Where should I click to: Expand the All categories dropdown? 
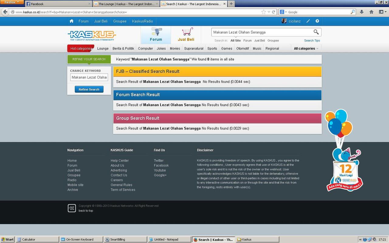[x=306, y=49]
